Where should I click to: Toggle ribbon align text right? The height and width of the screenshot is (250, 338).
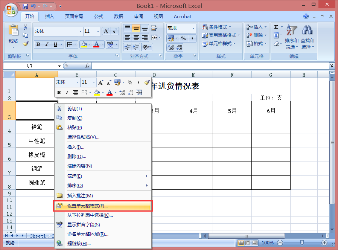[x=145, y=38]
